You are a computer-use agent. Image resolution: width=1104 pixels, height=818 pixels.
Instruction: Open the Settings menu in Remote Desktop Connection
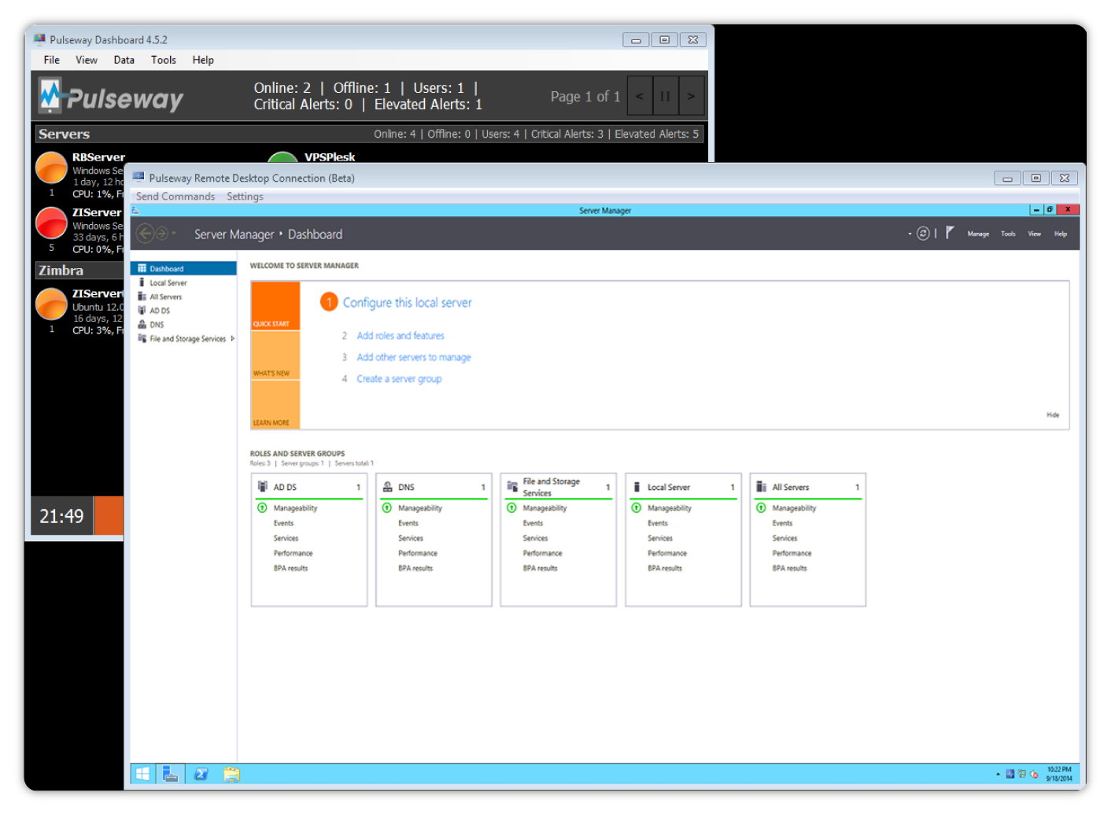click(245, 197)
